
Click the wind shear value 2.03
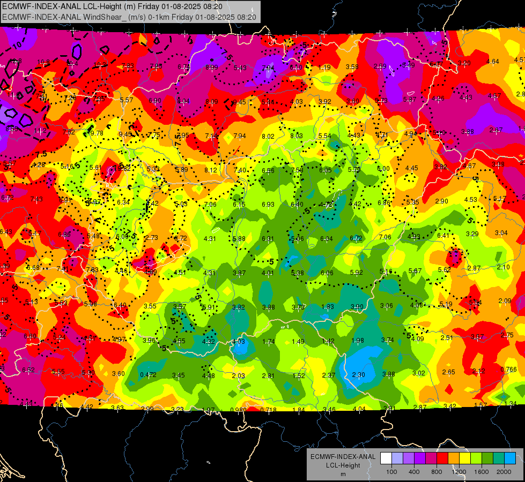click(239, 375)
